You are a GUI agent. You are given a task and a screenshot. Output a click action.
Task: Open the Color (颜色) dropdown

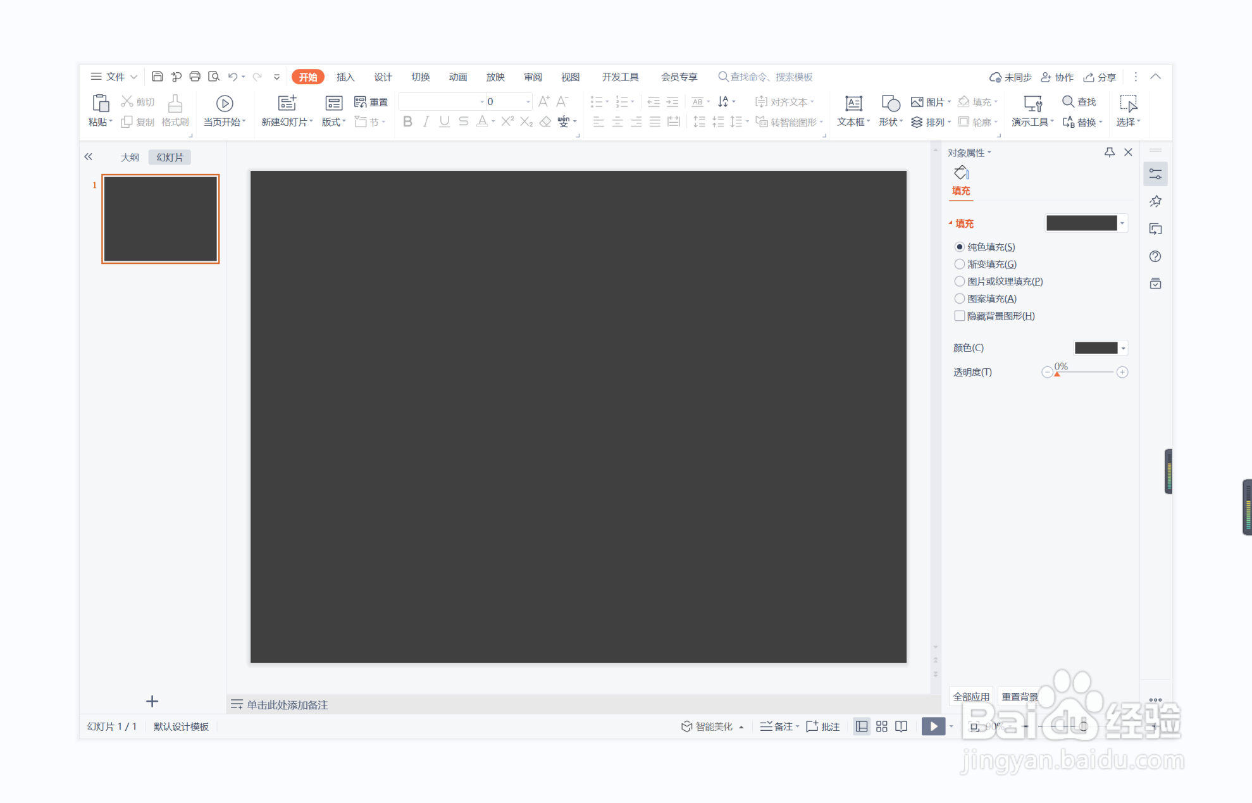point(1123,348)
